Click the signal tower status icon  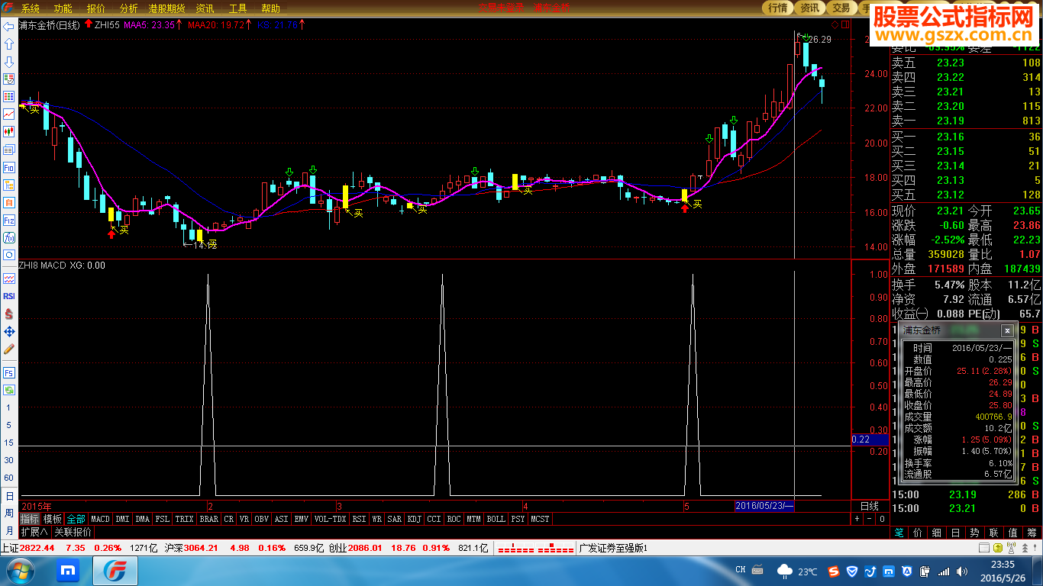[x=1009, y=548]
